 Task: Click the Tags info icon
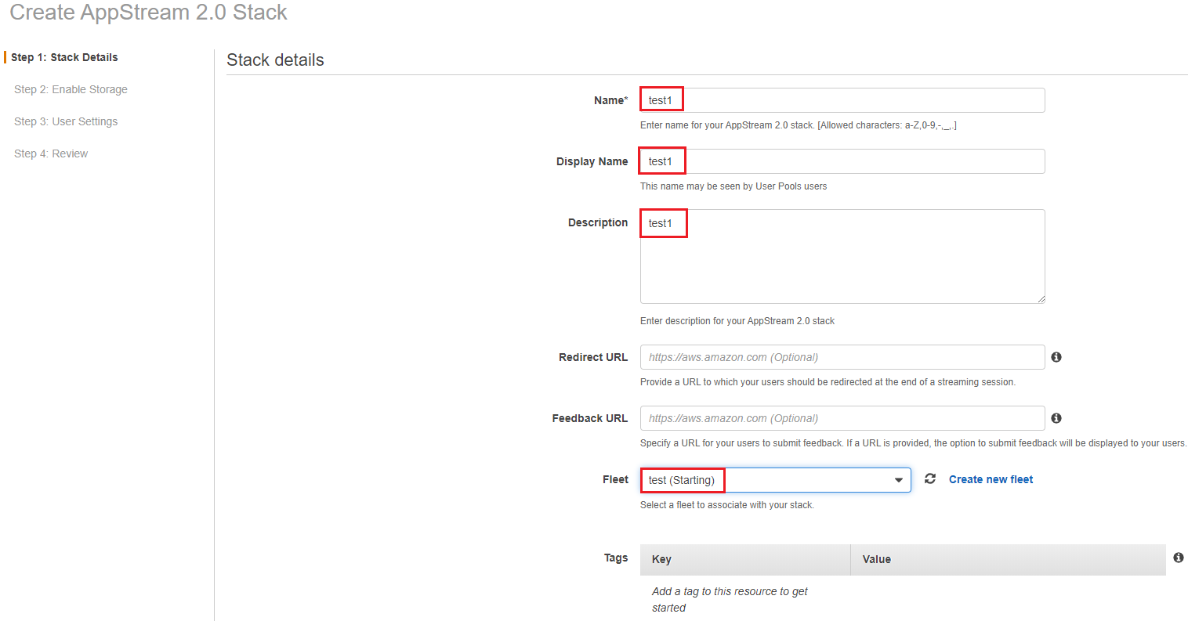click(x=1178, y=558)
